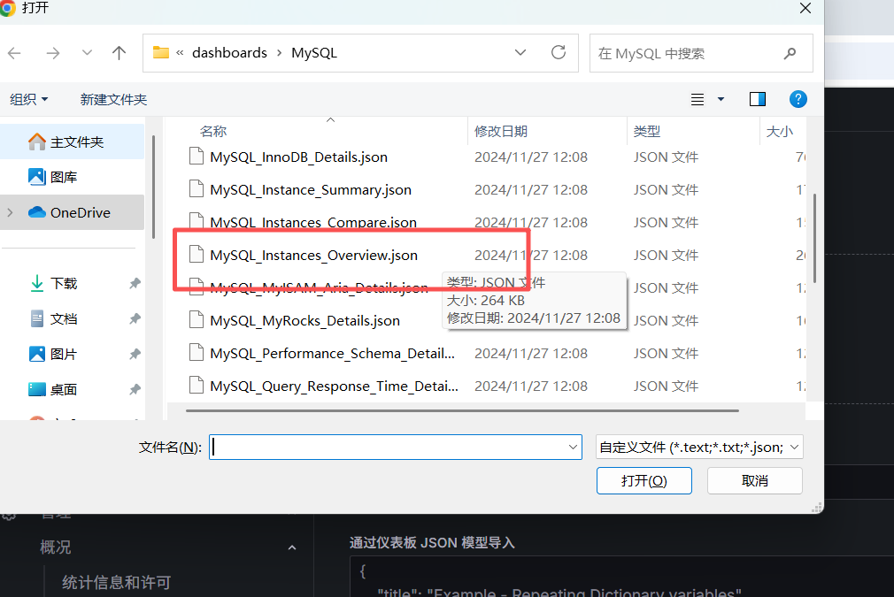
Task: Expand the OneDrive tree node
Action: coord(11,212)
